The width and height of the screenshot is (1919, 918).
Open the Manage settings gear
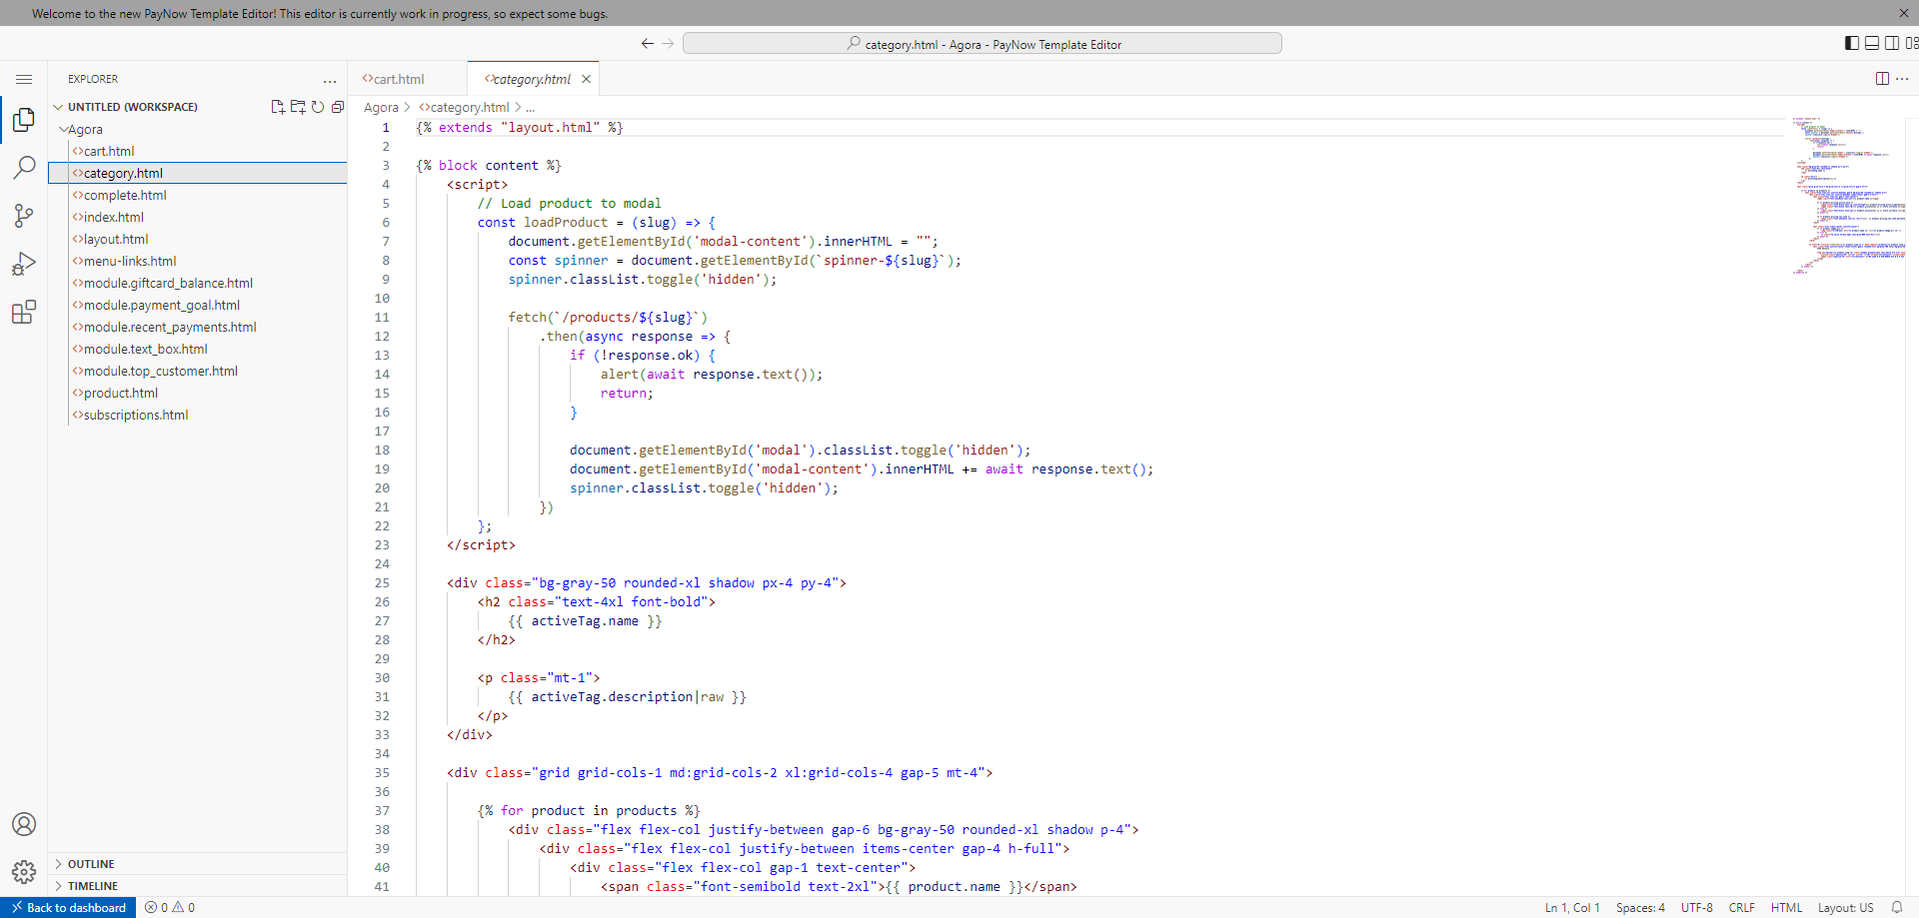pyautogui.click(x=24, y=871)
